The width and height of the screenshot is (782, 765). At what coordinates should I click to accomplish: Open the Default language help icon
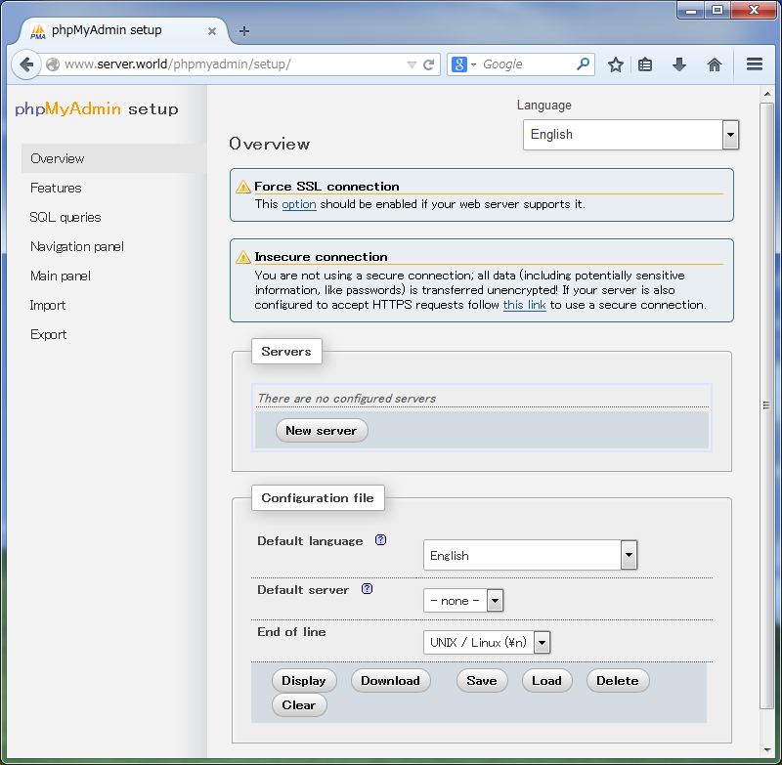380,540
